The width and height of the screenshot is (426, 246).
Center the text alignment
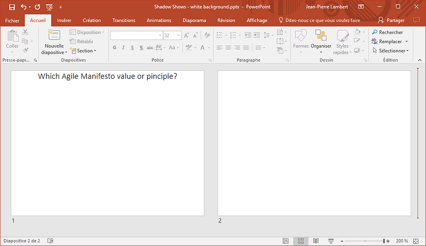[x=228, y=48]
